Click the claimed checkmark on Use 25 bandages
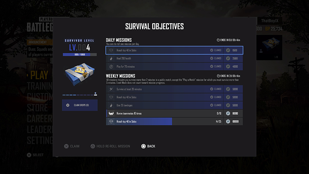This screenshot has height=174, width=309. pyautogui.click(x=211, y=105)
